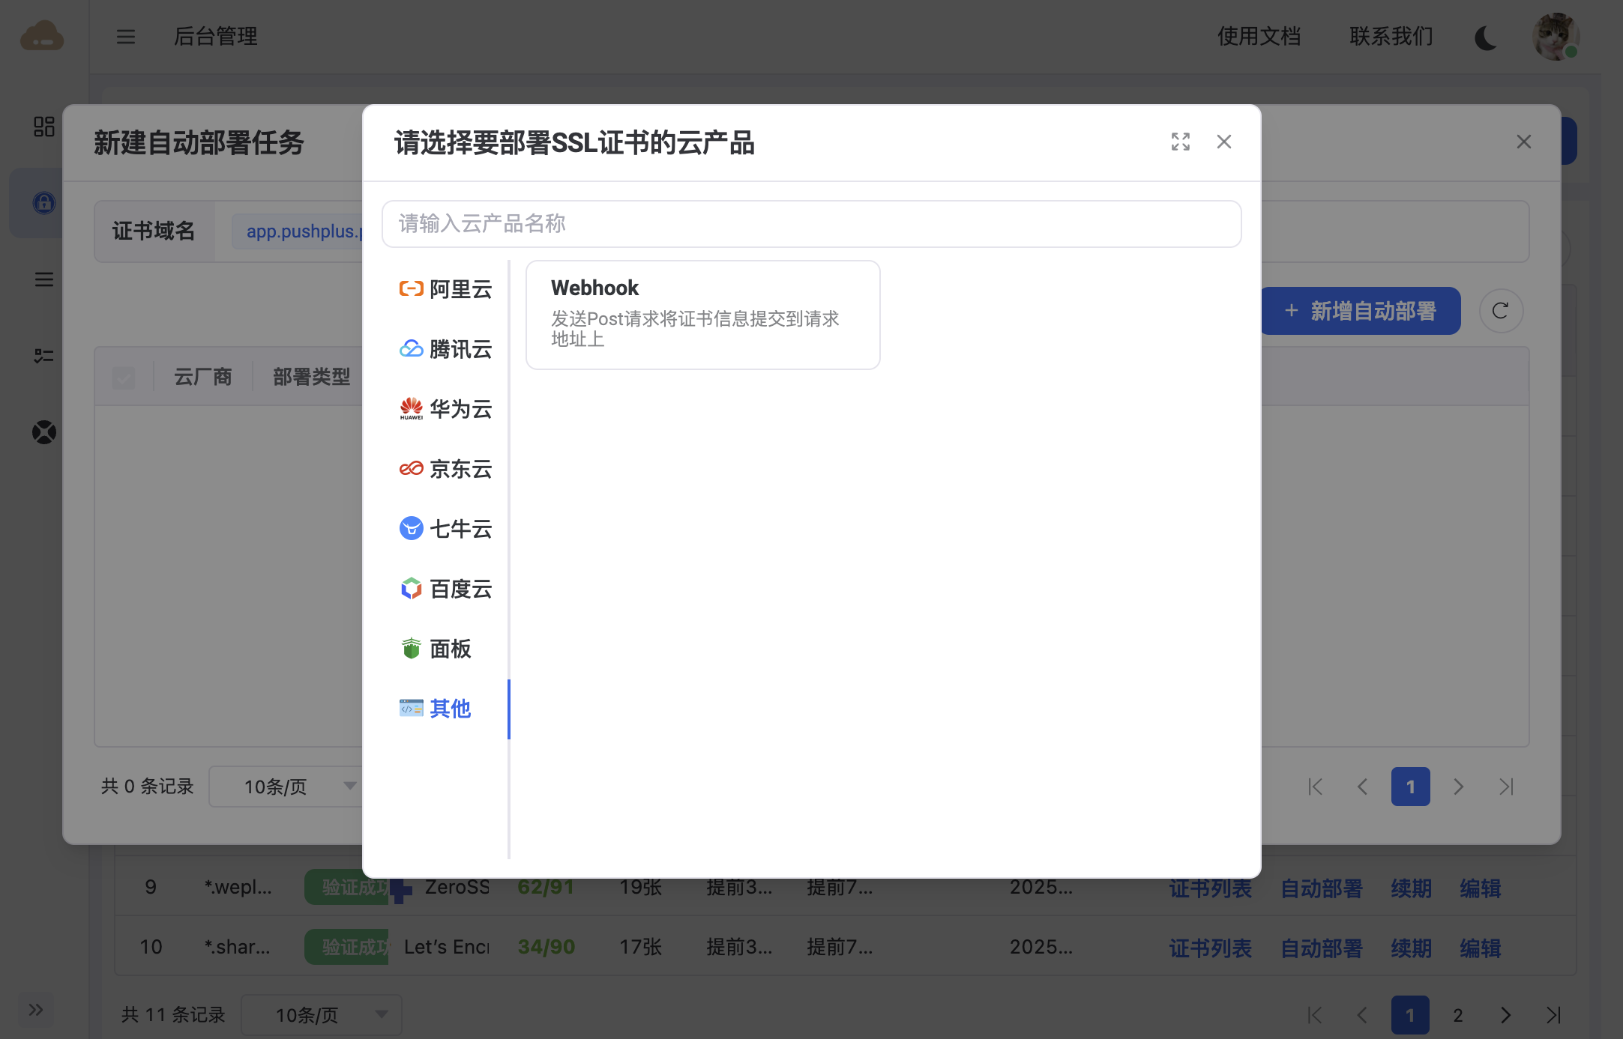Click *.shar... domain in row 10
This screenshot has height=1039, width=1623.
238,947
